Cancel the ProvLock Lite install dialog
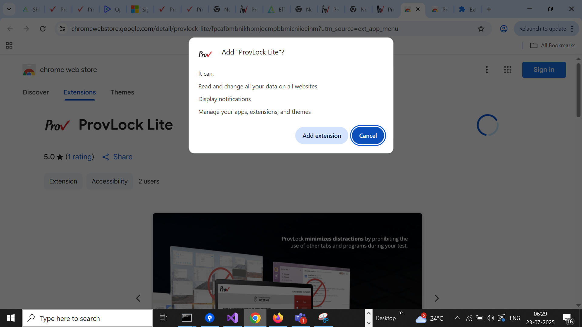Screen dimensions: 582x327 (x=368, y=136)
